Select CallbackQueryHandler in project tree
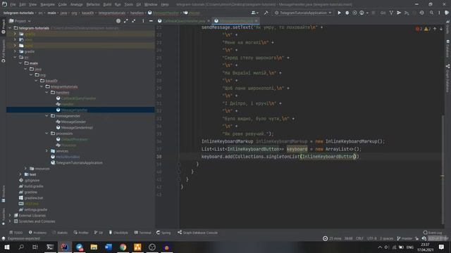The image size is (451, 253). click(x=78, y=98)
